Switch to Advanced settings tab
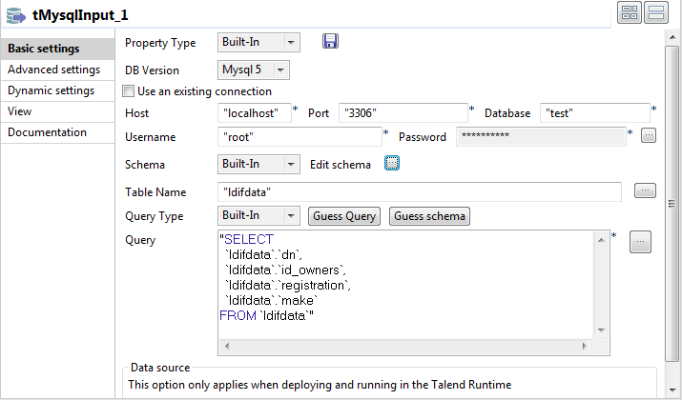 tap(53, 70)
